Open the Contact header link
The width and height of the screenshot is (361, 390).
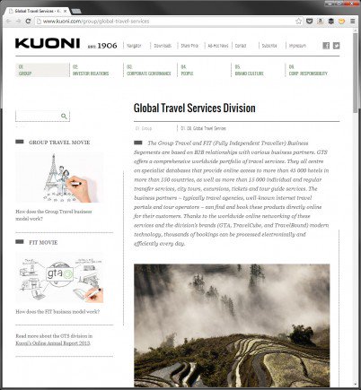tap(241, 46)
